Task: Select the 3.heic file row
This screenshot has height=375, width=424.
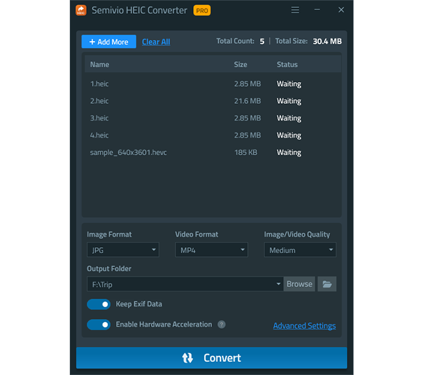Action: coord(213,118)
